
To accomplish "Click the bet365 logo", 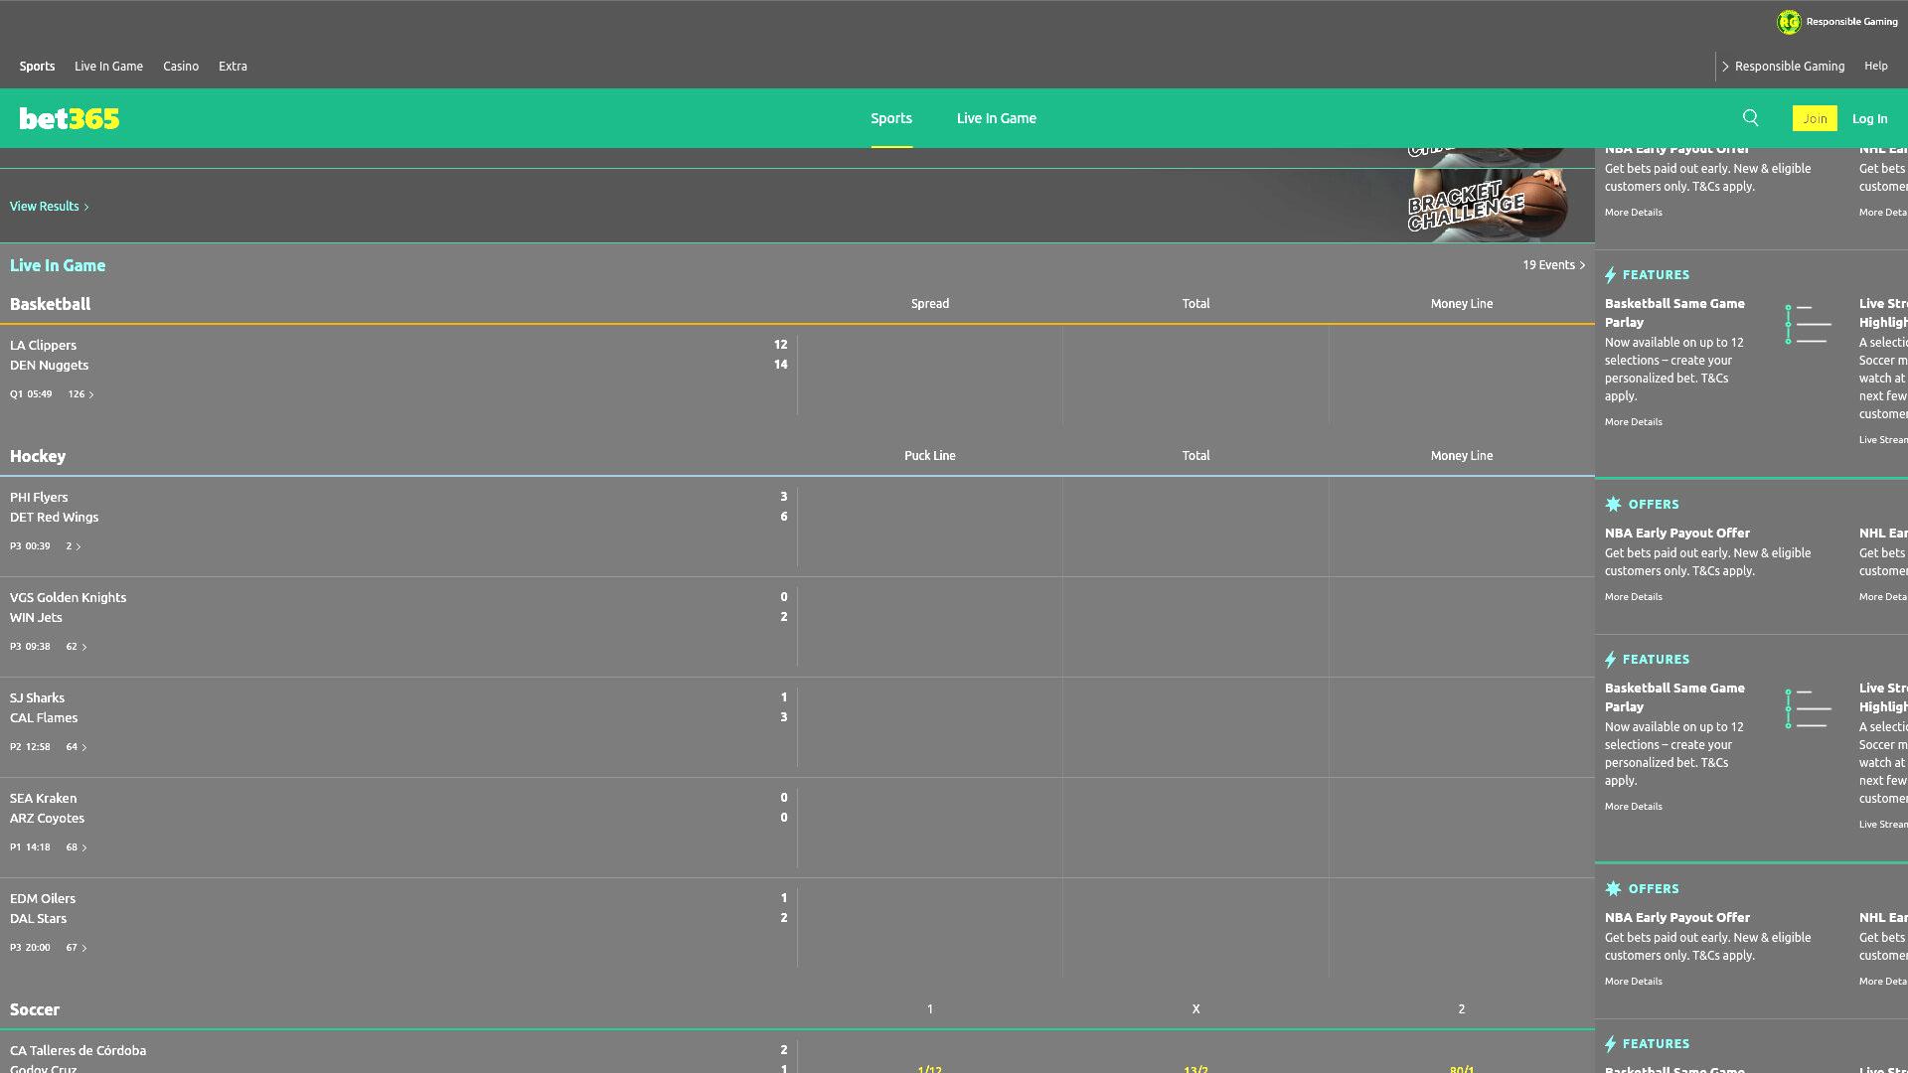I will [70, 118].
